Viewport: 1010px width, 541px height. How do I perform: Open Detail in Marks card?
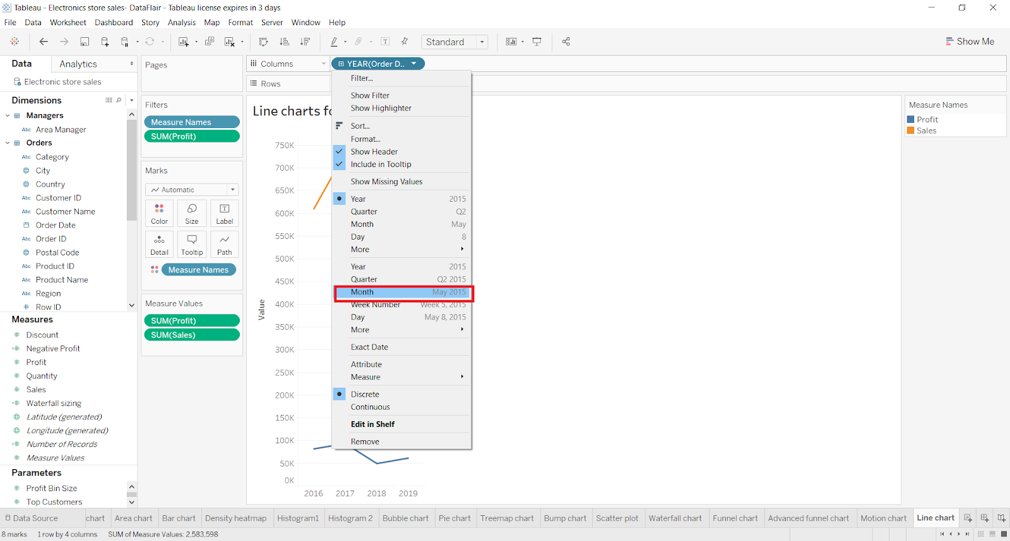point(160,245)
